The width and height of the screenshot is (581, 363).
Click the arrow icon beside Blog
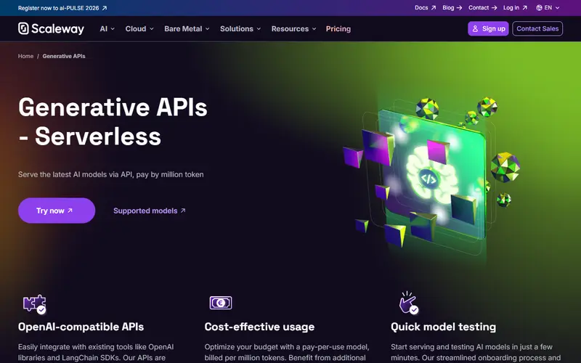(x=459, y=8)
